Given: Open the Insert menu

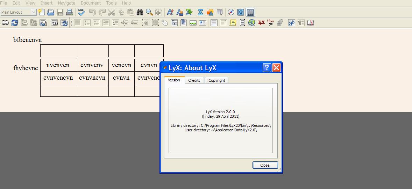Looking at the screenshot, I should pyautogui.click(x=47, y=3).
